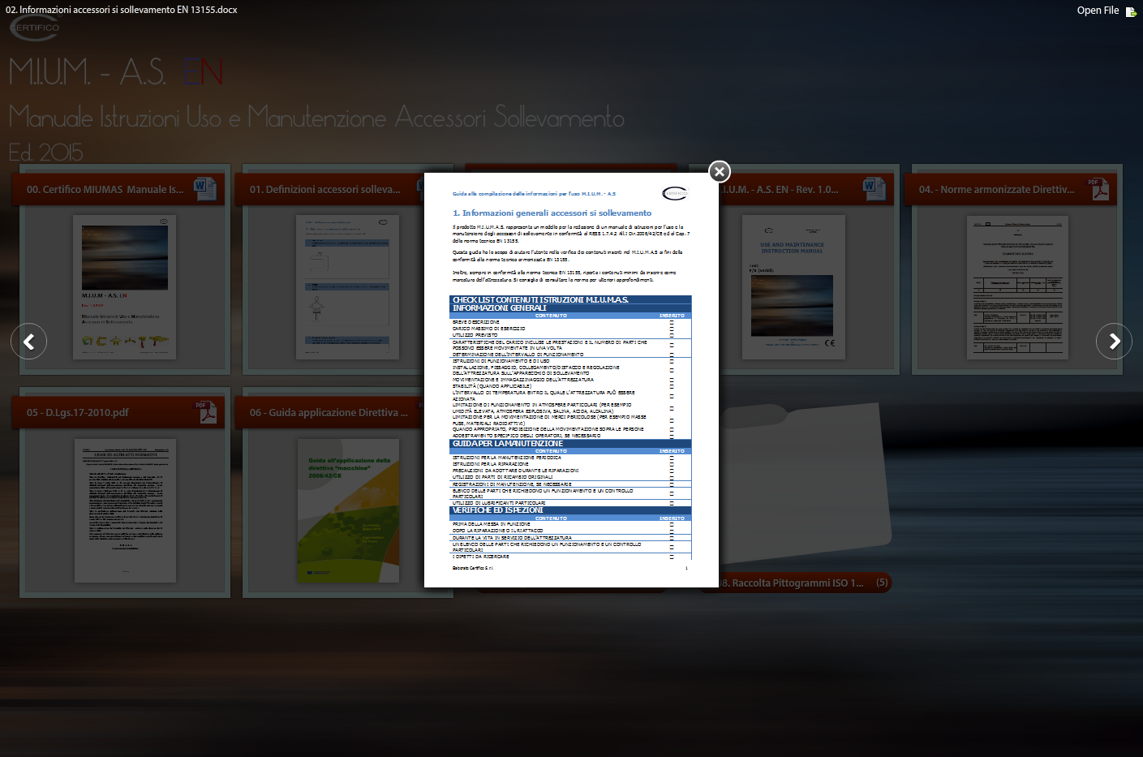This screenshot has height=757, width=1143.
Task: Select the '01. Definizioni accessori solleva...' title
Action: 324,189
